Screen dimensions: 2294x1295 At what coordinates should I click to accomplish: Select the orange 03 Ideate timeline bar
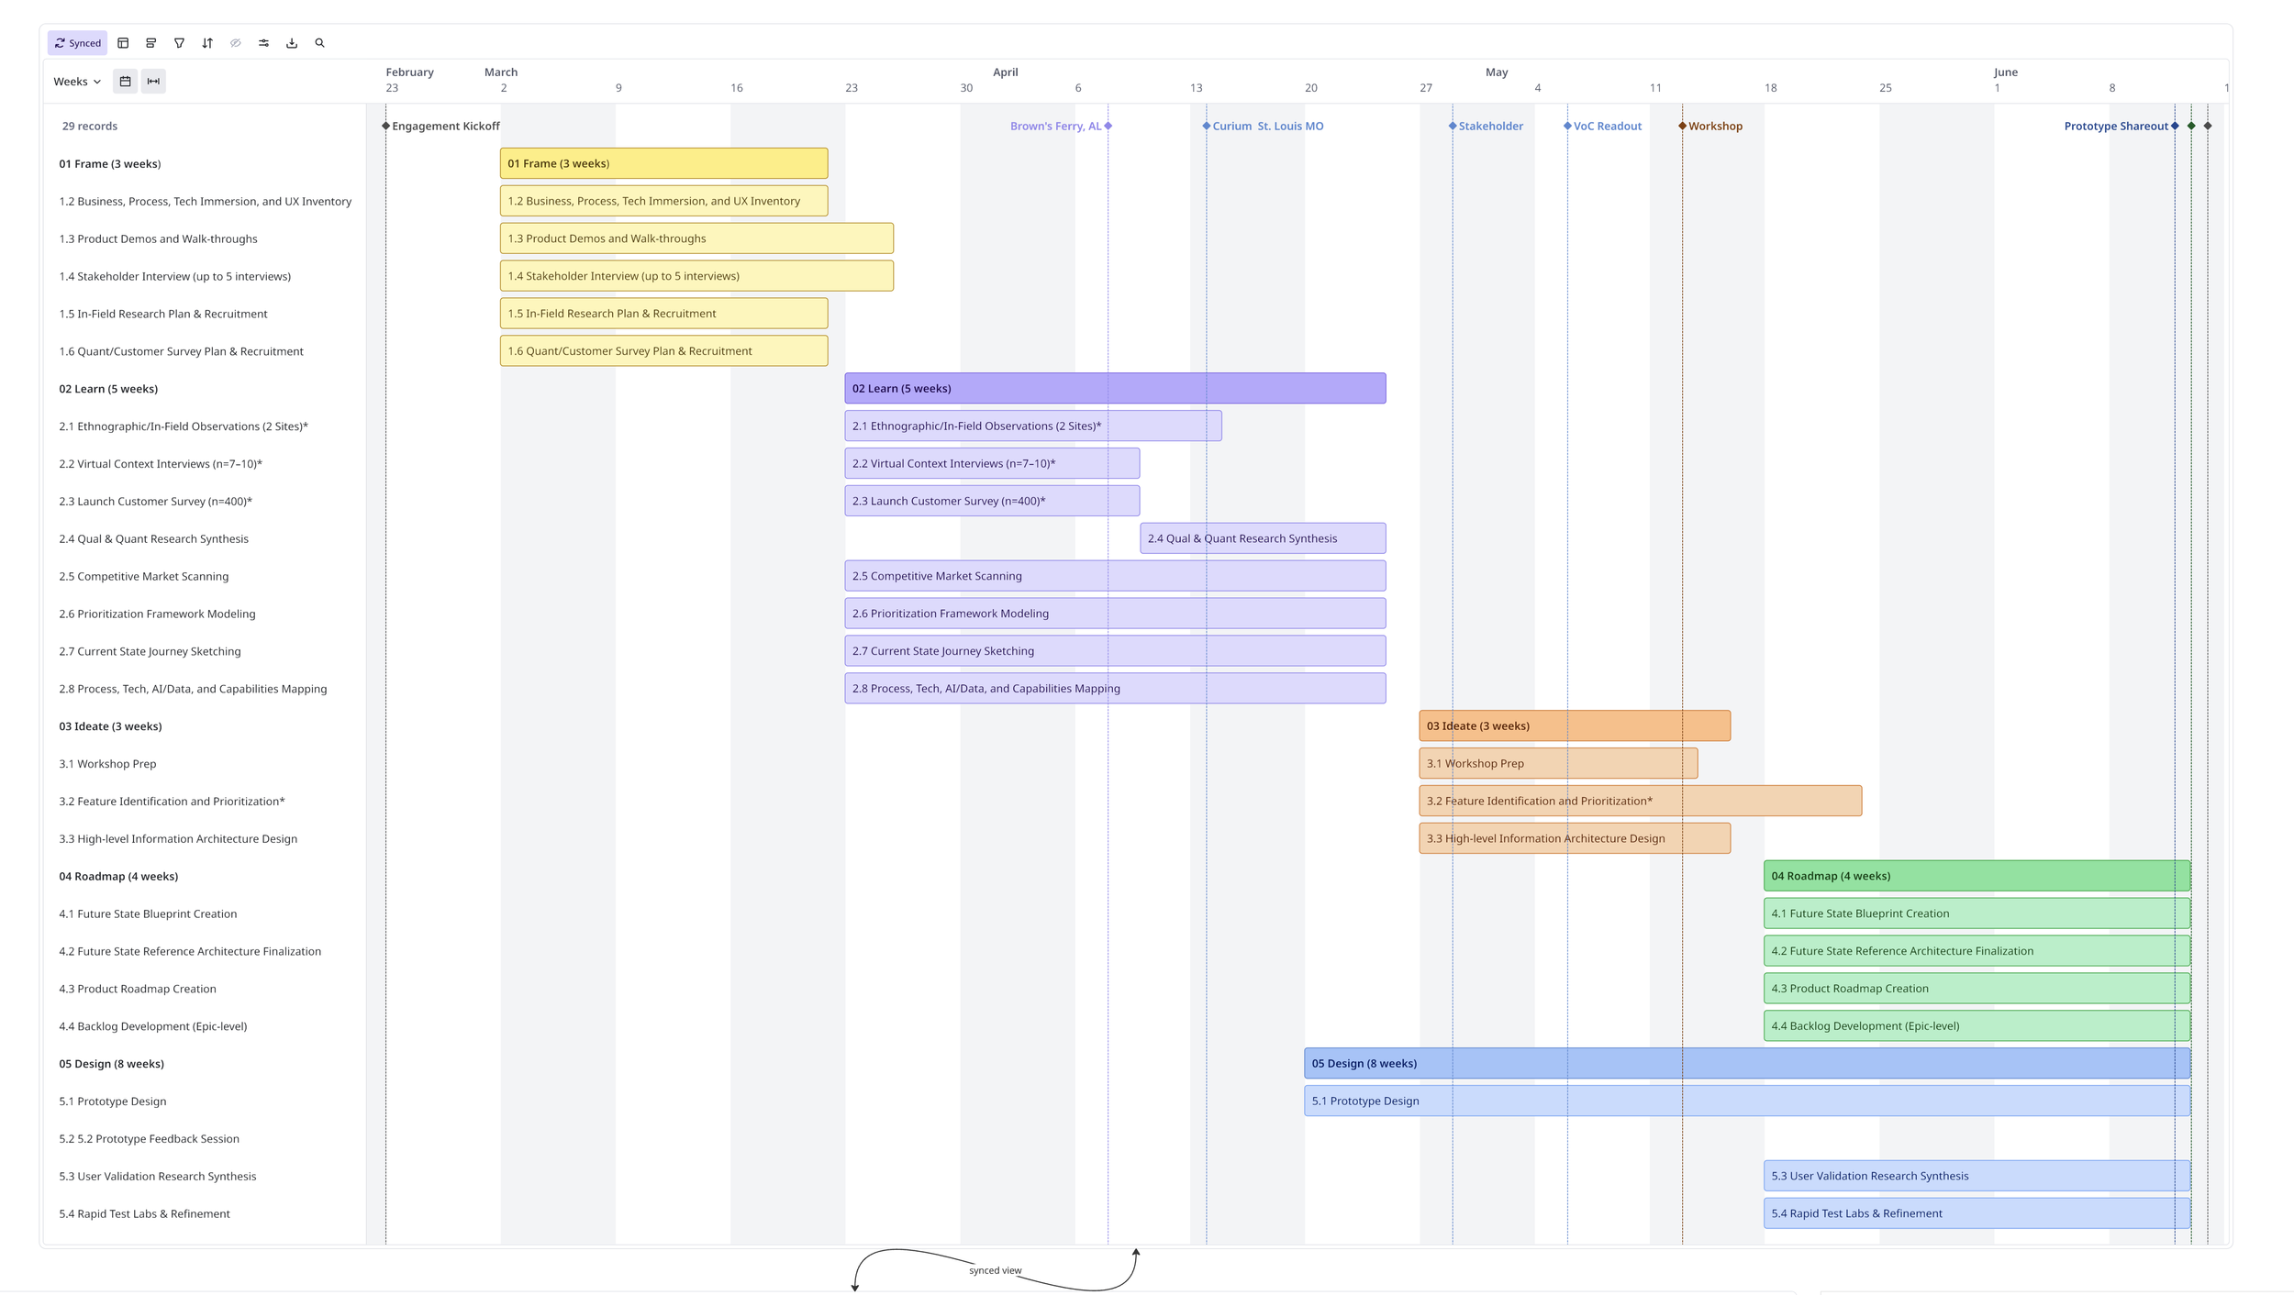[x=1575, y=725]
